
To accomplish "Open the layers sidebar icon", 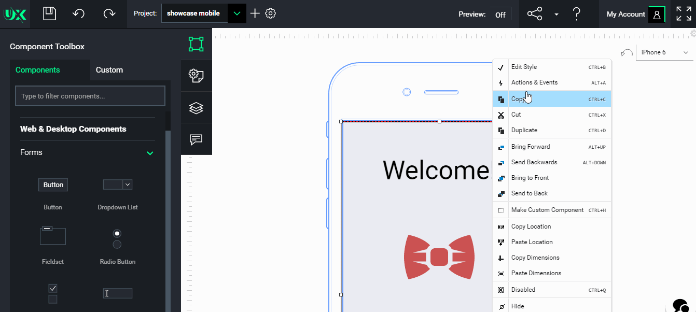I will (196, 107).
